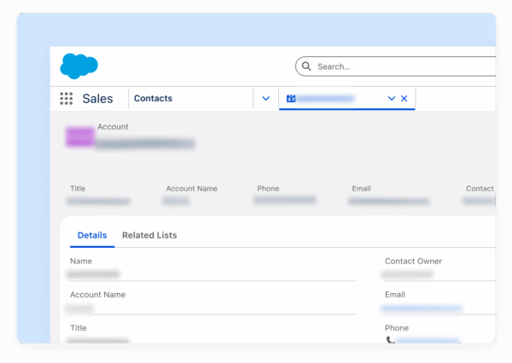This screenshot has width=512, height=363.
Task: Click the blurred phone number link
Action: (428, 340)
